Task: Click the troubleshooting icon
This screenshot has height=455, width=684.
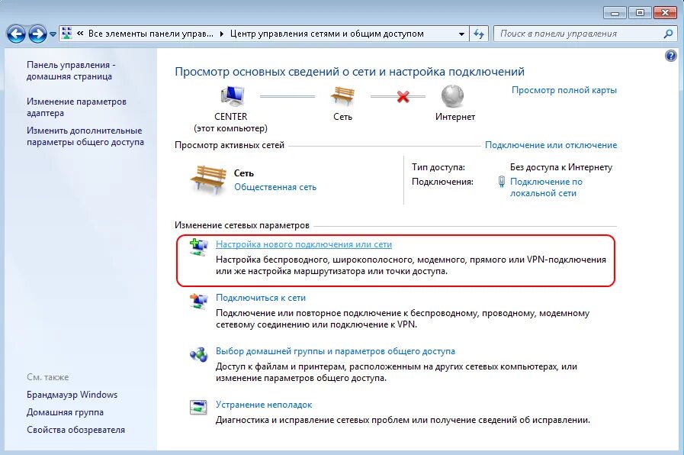Action: 198,407
